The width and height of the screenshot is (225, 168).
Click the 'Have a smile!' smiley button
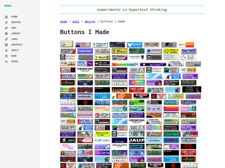(171, 51)
